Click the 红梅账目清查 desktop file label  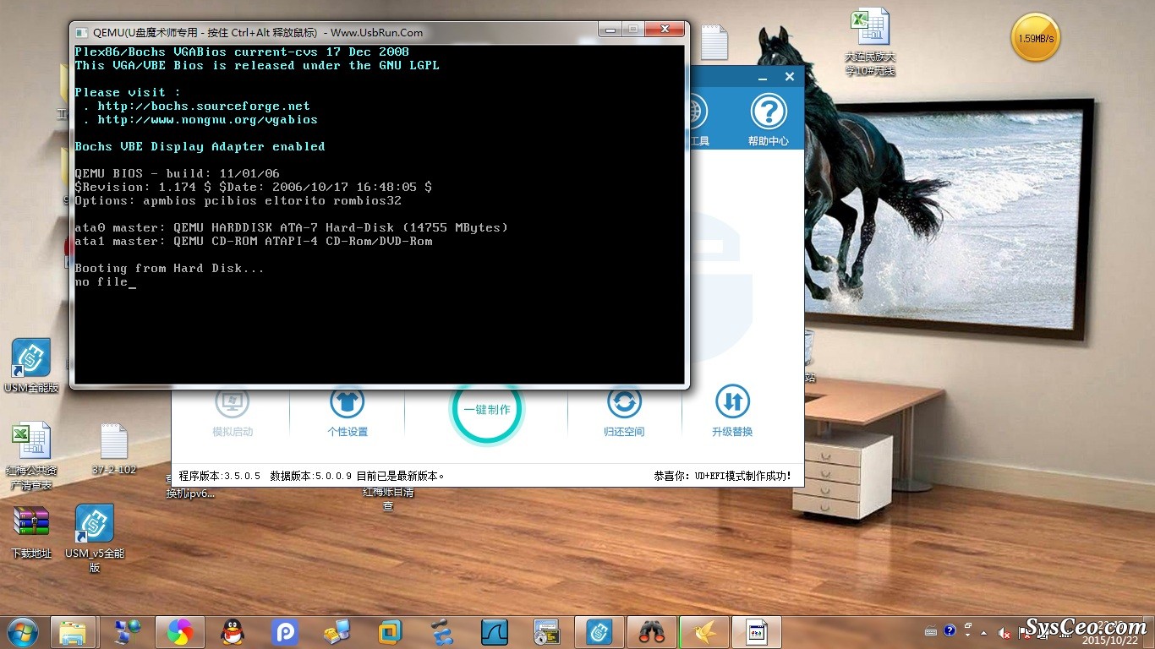point(388,499)
